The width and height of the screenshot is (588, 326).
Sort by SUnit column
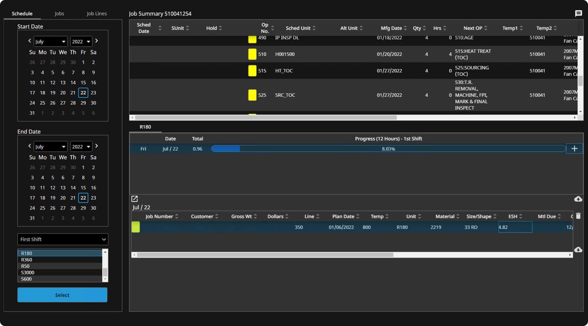click(187, 28)
